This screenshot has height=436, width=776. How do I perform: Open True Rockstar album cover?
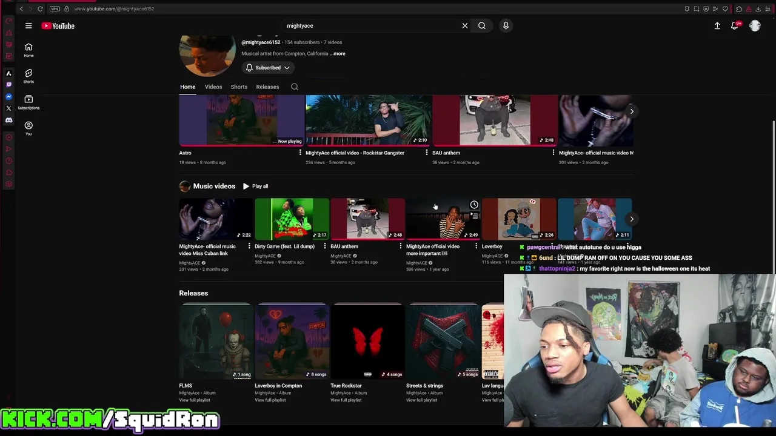(367, 342)
